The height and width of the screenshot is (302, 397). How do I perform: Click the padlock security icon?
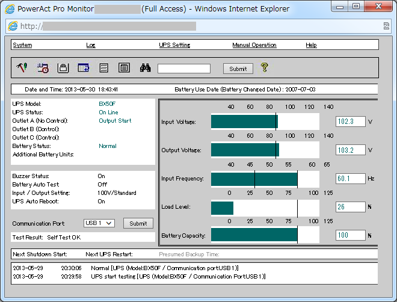[x=63, y=68]
